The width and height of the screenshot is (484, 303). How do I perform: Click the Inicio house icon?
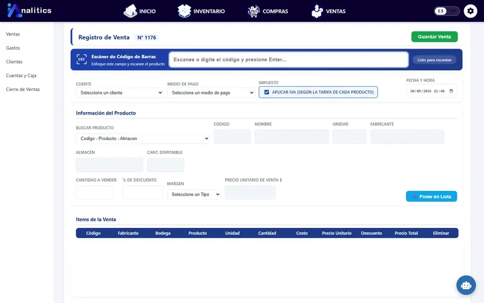click(130, 11)
